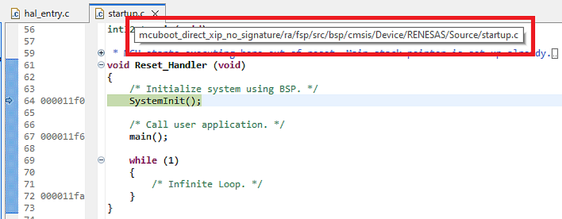The image size is (562, 219).
Task: Select the startup.c editor tab
Action: coord(127,14)
